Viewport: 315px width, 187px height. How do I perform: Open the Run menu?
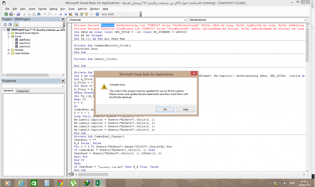[x=63, y=9]
